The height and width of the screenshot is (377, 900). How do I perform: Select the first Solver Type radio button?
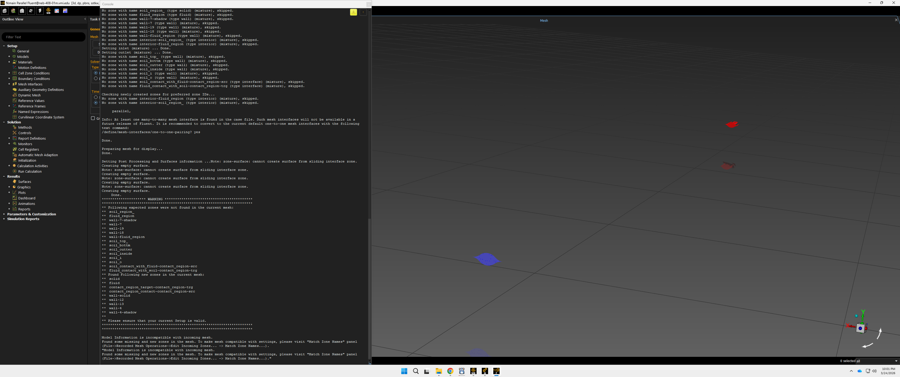pos(96,73)
